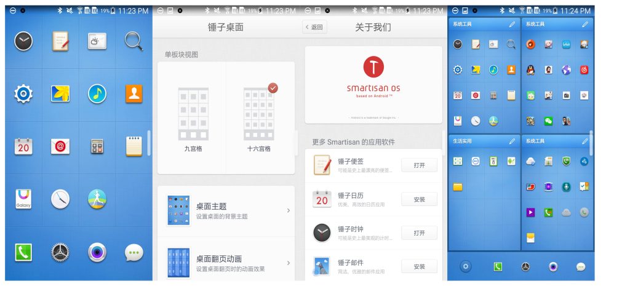Screen dimensions: 630x286
Task: Open the large orange Contacts icon
Action: pos(134,93)
